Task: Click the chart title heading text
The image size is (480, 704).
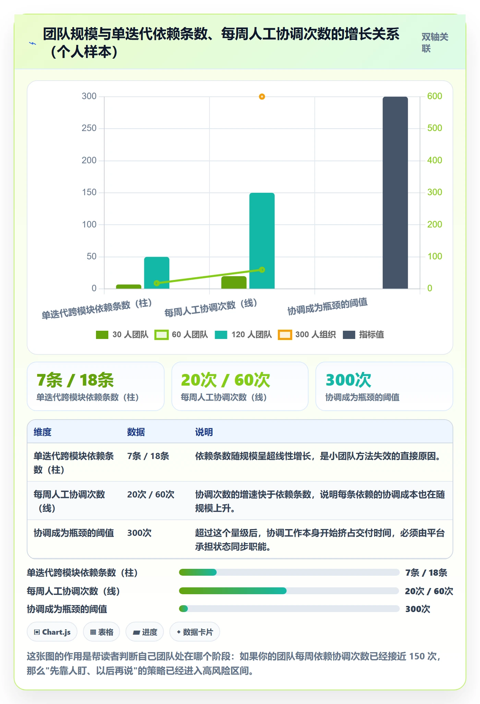Action: 221,43
